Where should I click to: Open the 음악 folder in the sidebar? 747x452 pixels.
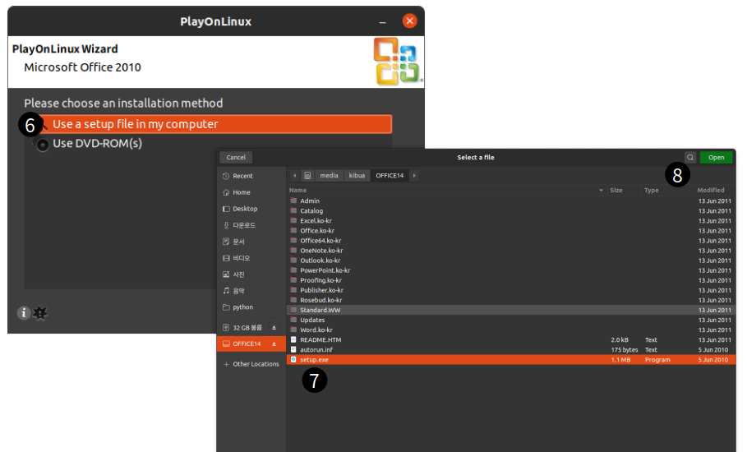[x=251, y=291]
